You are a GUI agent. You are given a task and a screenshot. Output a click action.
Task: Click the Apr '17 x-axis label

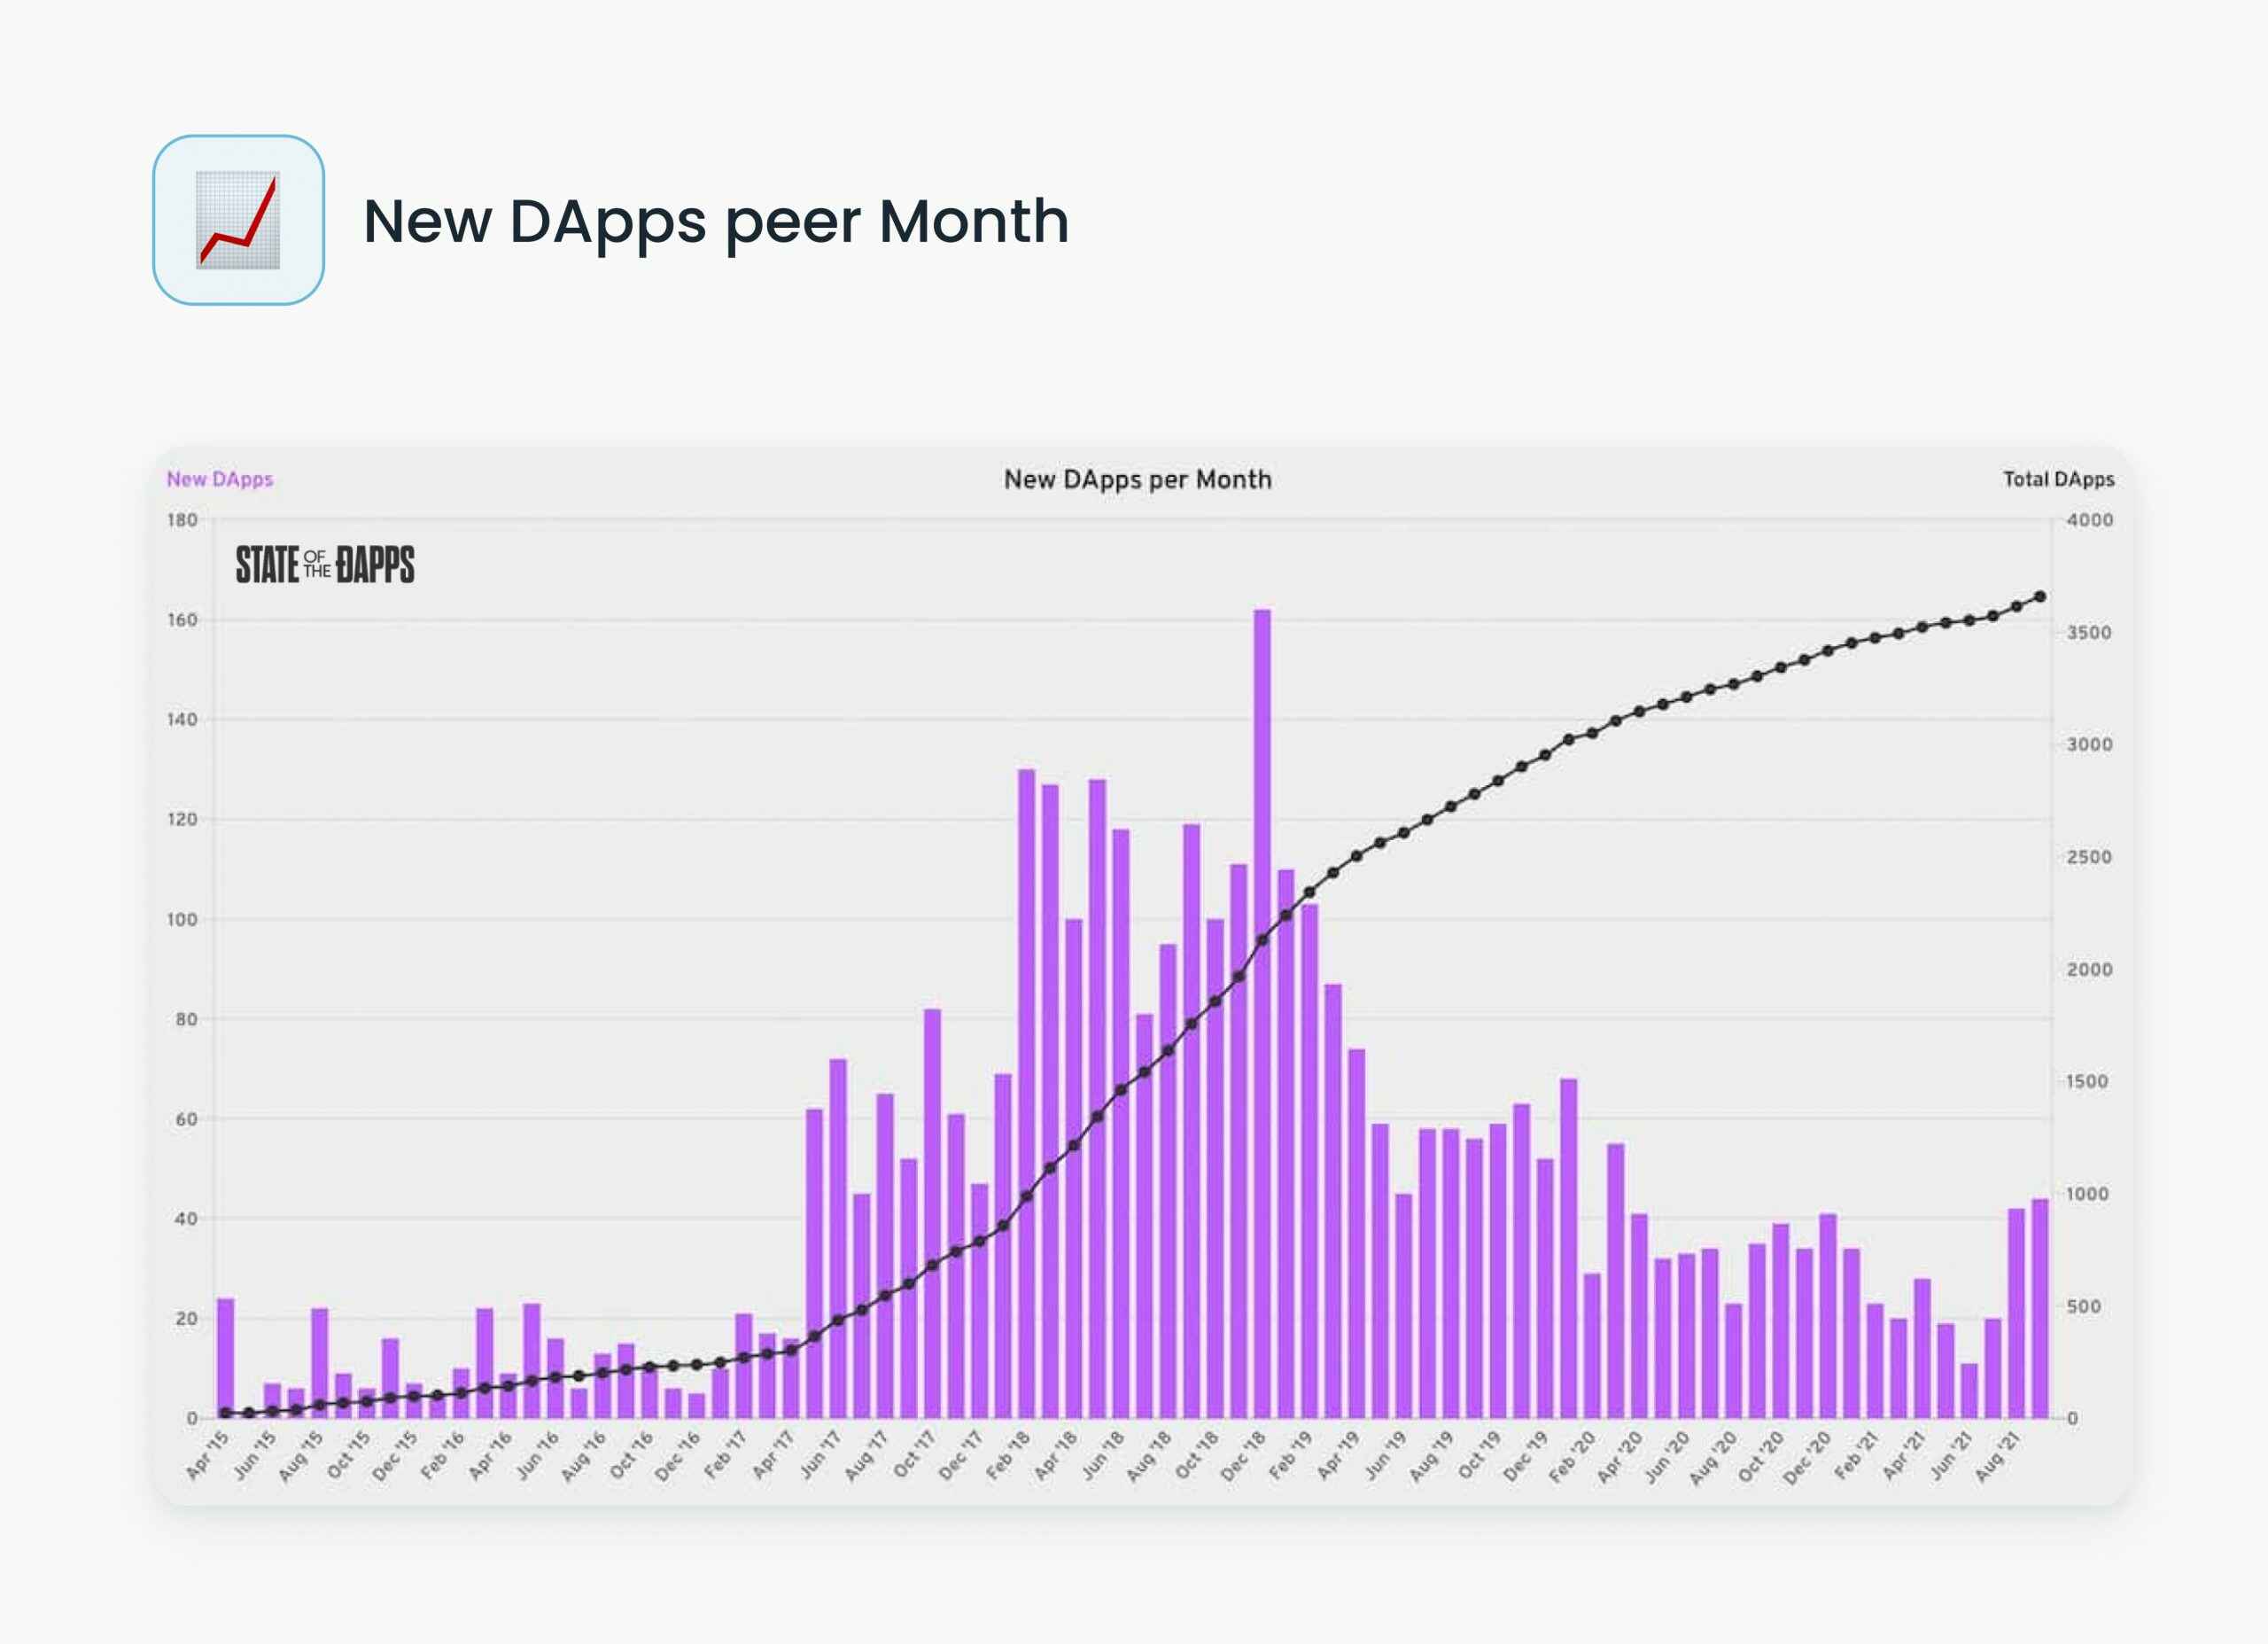[774, 1455]
